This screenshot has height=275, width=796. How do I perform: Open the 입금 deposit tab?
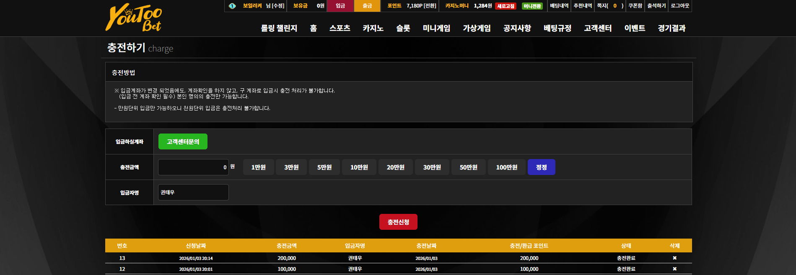pos(340,6)
